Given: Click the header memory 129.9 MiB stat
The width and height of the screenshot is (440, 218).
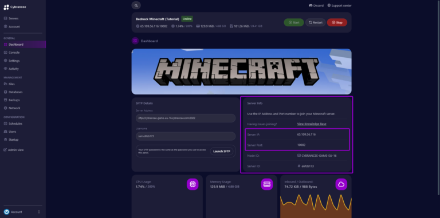Looking at the screenshot, I should 211,26.
